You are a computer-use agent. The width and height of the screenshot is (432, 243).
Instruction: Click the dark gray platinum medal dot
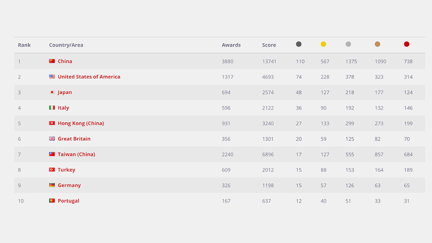coord(299,44)
